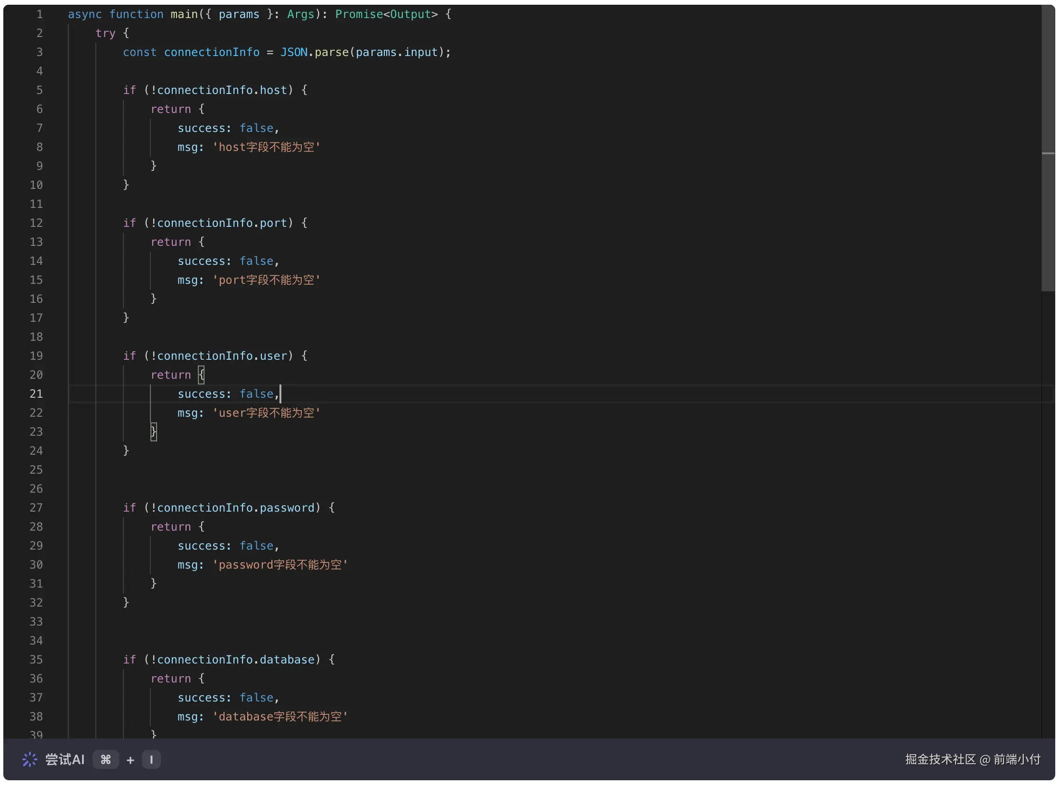Click the I shortcut key badge

(151, 759)
